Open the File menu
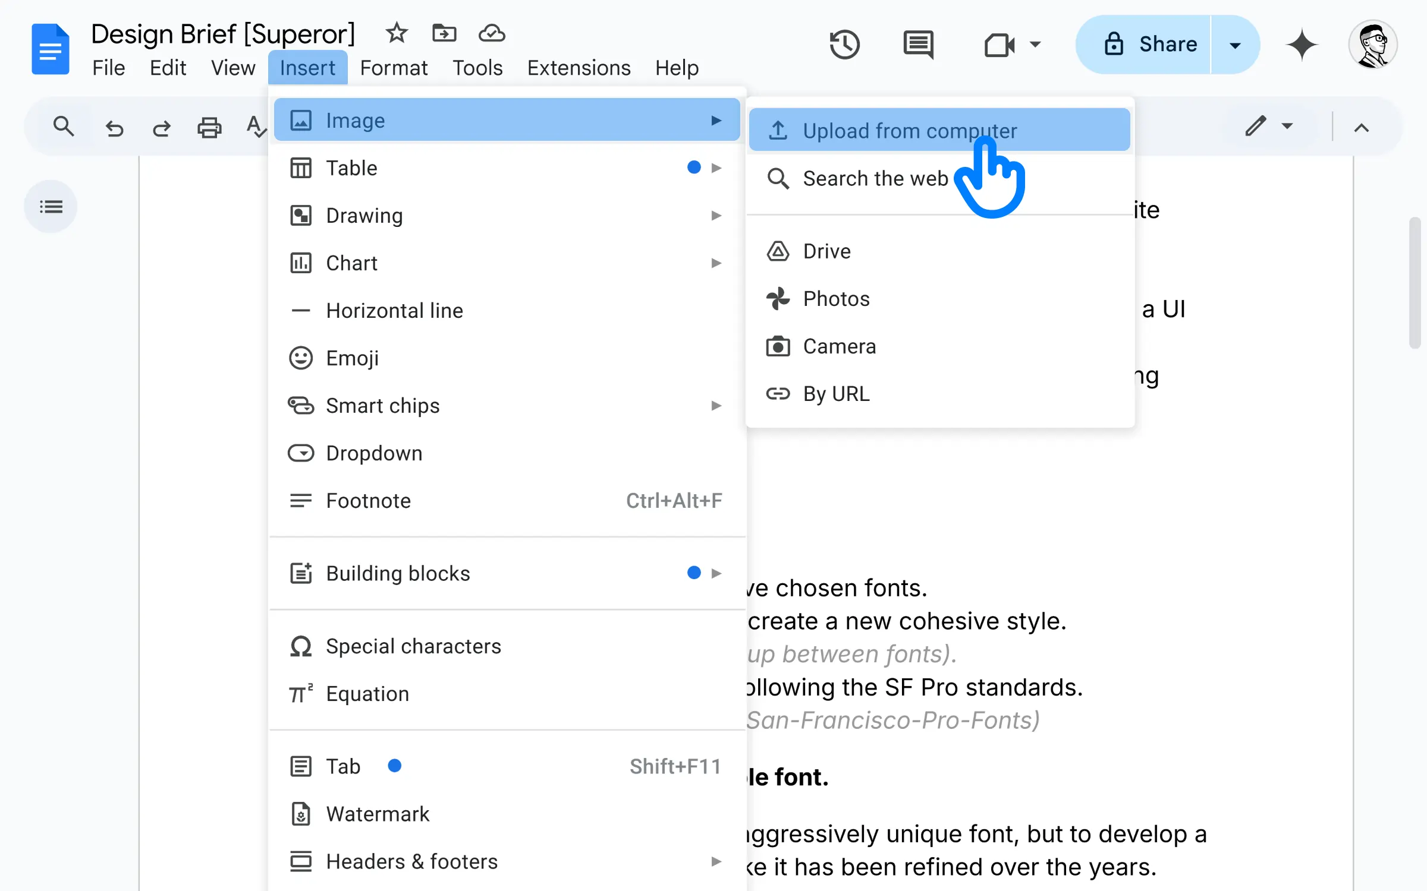 point(109,68)
